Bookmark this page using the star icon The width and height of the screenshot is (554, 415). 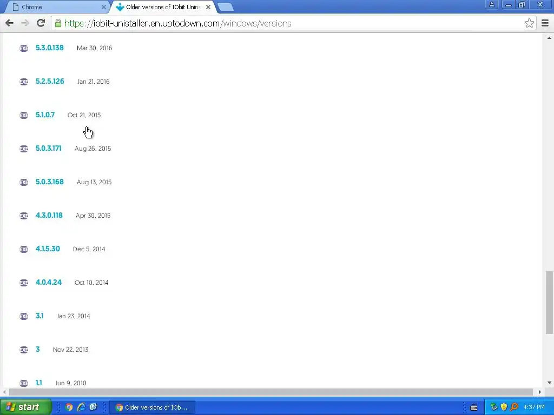529,23
